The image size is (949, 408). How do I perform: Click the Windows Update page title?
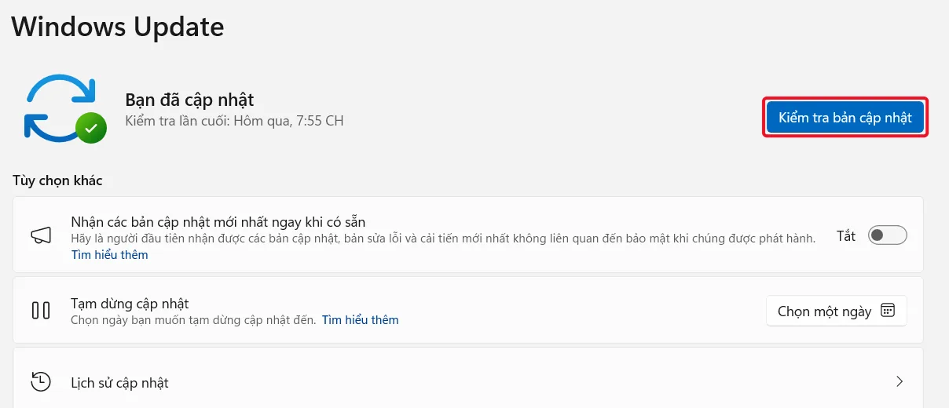(x=118, y=27)
